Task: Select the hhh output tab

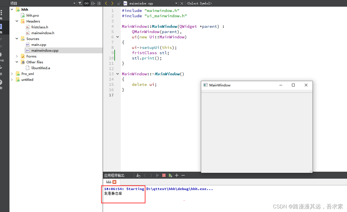Action: [109, 182]
